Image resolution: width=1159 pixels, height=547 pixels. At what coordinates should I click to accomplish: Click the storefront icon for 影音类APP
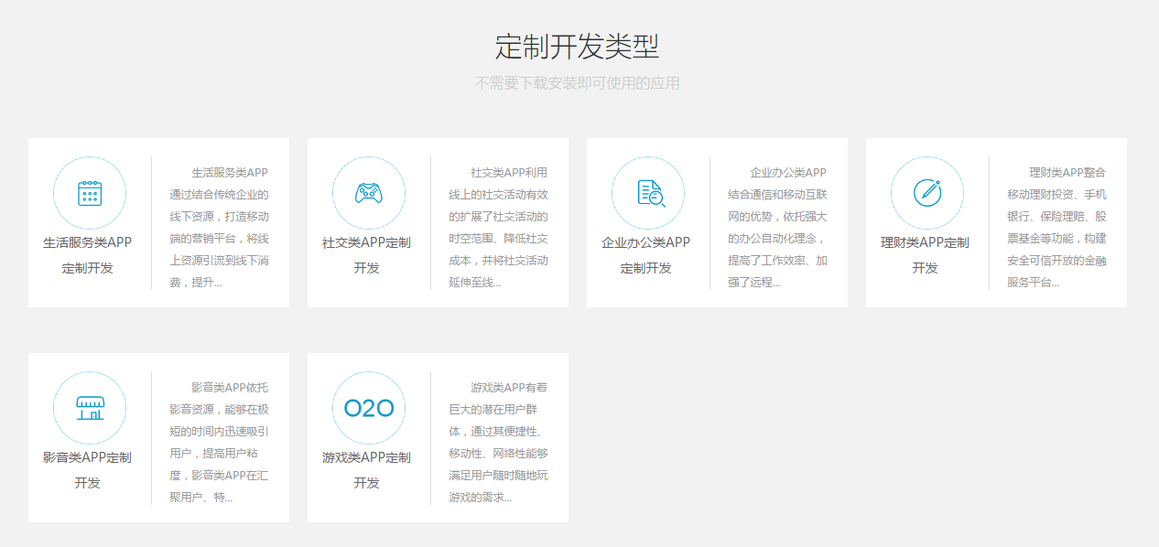click(90, 408)
